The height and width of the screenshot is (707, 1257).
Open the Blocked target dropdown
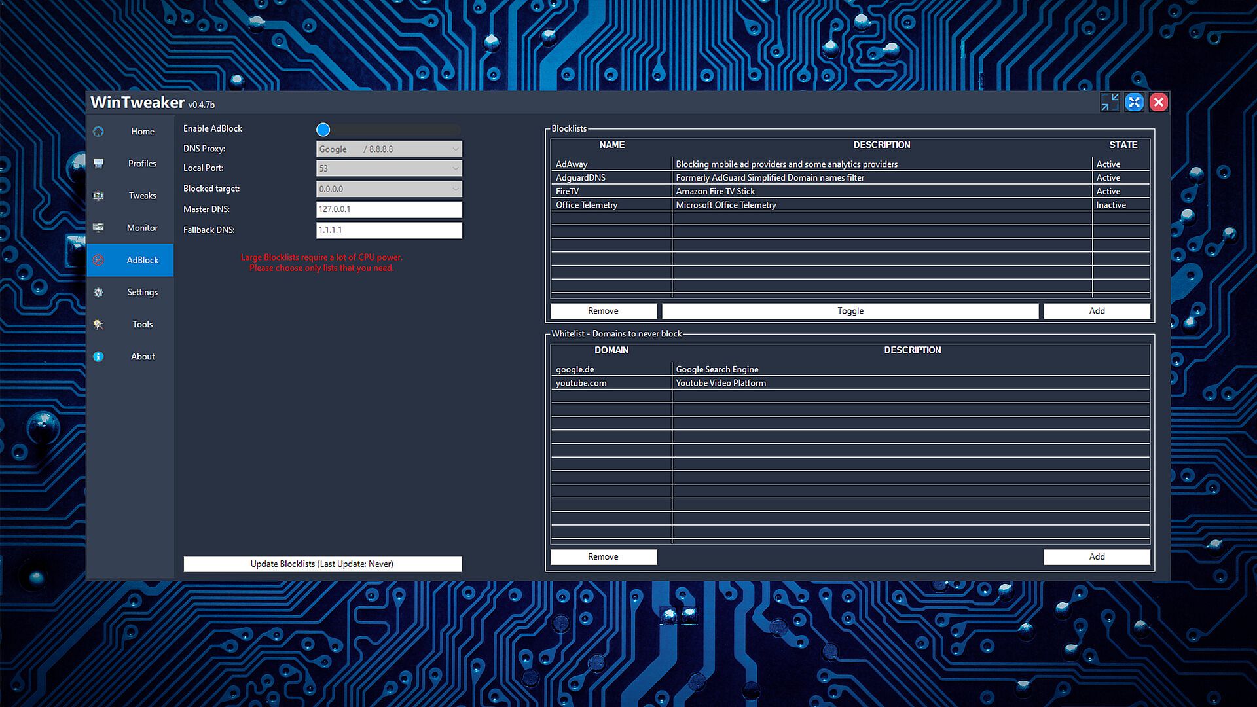click(x=389, y=189)
